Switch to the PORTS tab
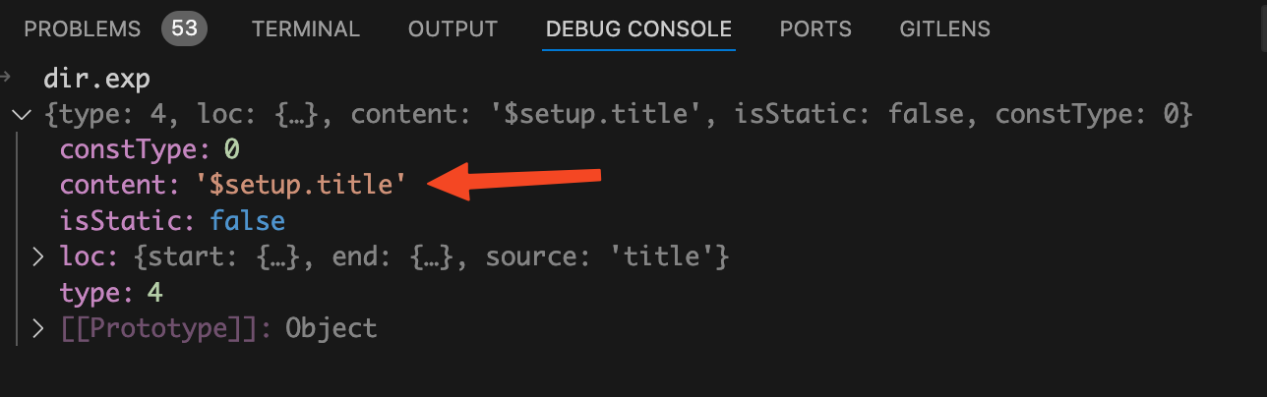This screenshot has height=397, width=1267. pos(814,29)
